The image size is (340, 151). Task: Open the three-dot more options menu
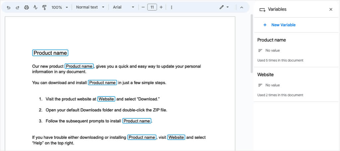171,7
